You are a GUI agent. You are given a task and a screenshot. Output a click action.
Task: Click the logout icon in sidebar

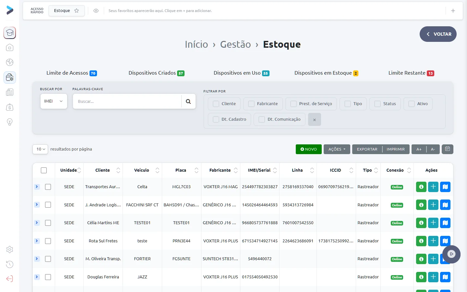coord(10,279)
